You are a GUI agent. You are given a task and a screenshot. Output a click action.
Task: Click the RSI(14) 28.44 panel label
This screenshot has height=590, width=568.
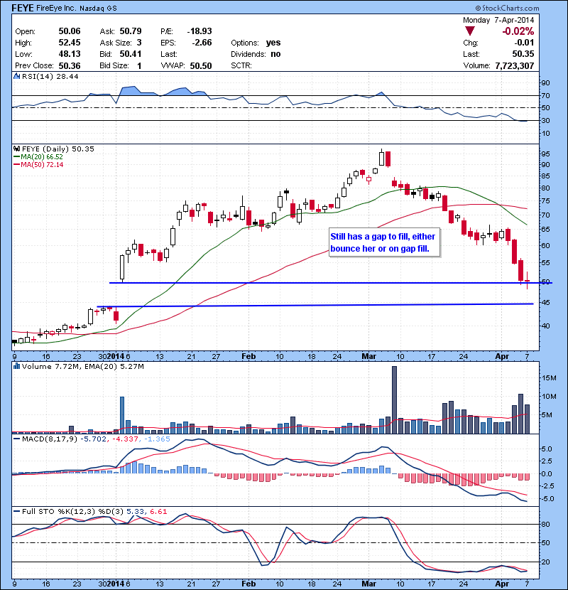50,76
